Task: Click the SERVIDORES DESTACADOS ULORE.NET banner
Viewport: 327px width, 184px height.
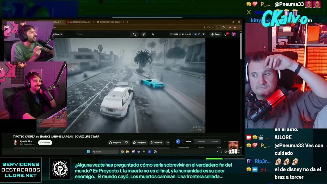Action: tap(21, 170)
